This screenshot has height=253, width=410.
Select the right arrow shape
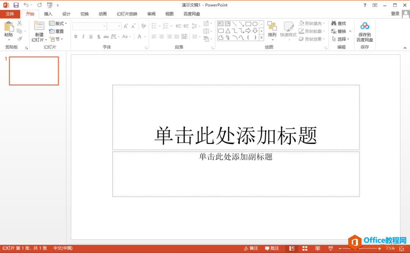click(248, 31)
